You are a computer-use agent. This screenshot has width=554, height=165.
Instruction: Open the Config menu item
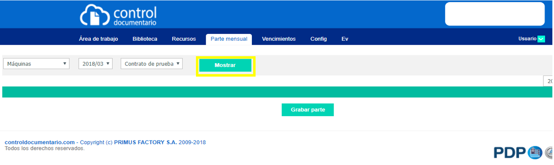(318, 39)
